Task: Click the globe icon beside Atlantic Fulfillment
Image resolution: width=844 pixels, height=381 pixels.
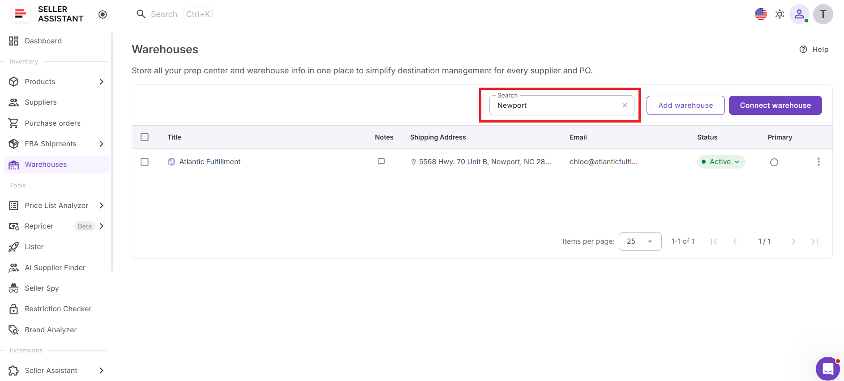Action: (x=171, y=162)
